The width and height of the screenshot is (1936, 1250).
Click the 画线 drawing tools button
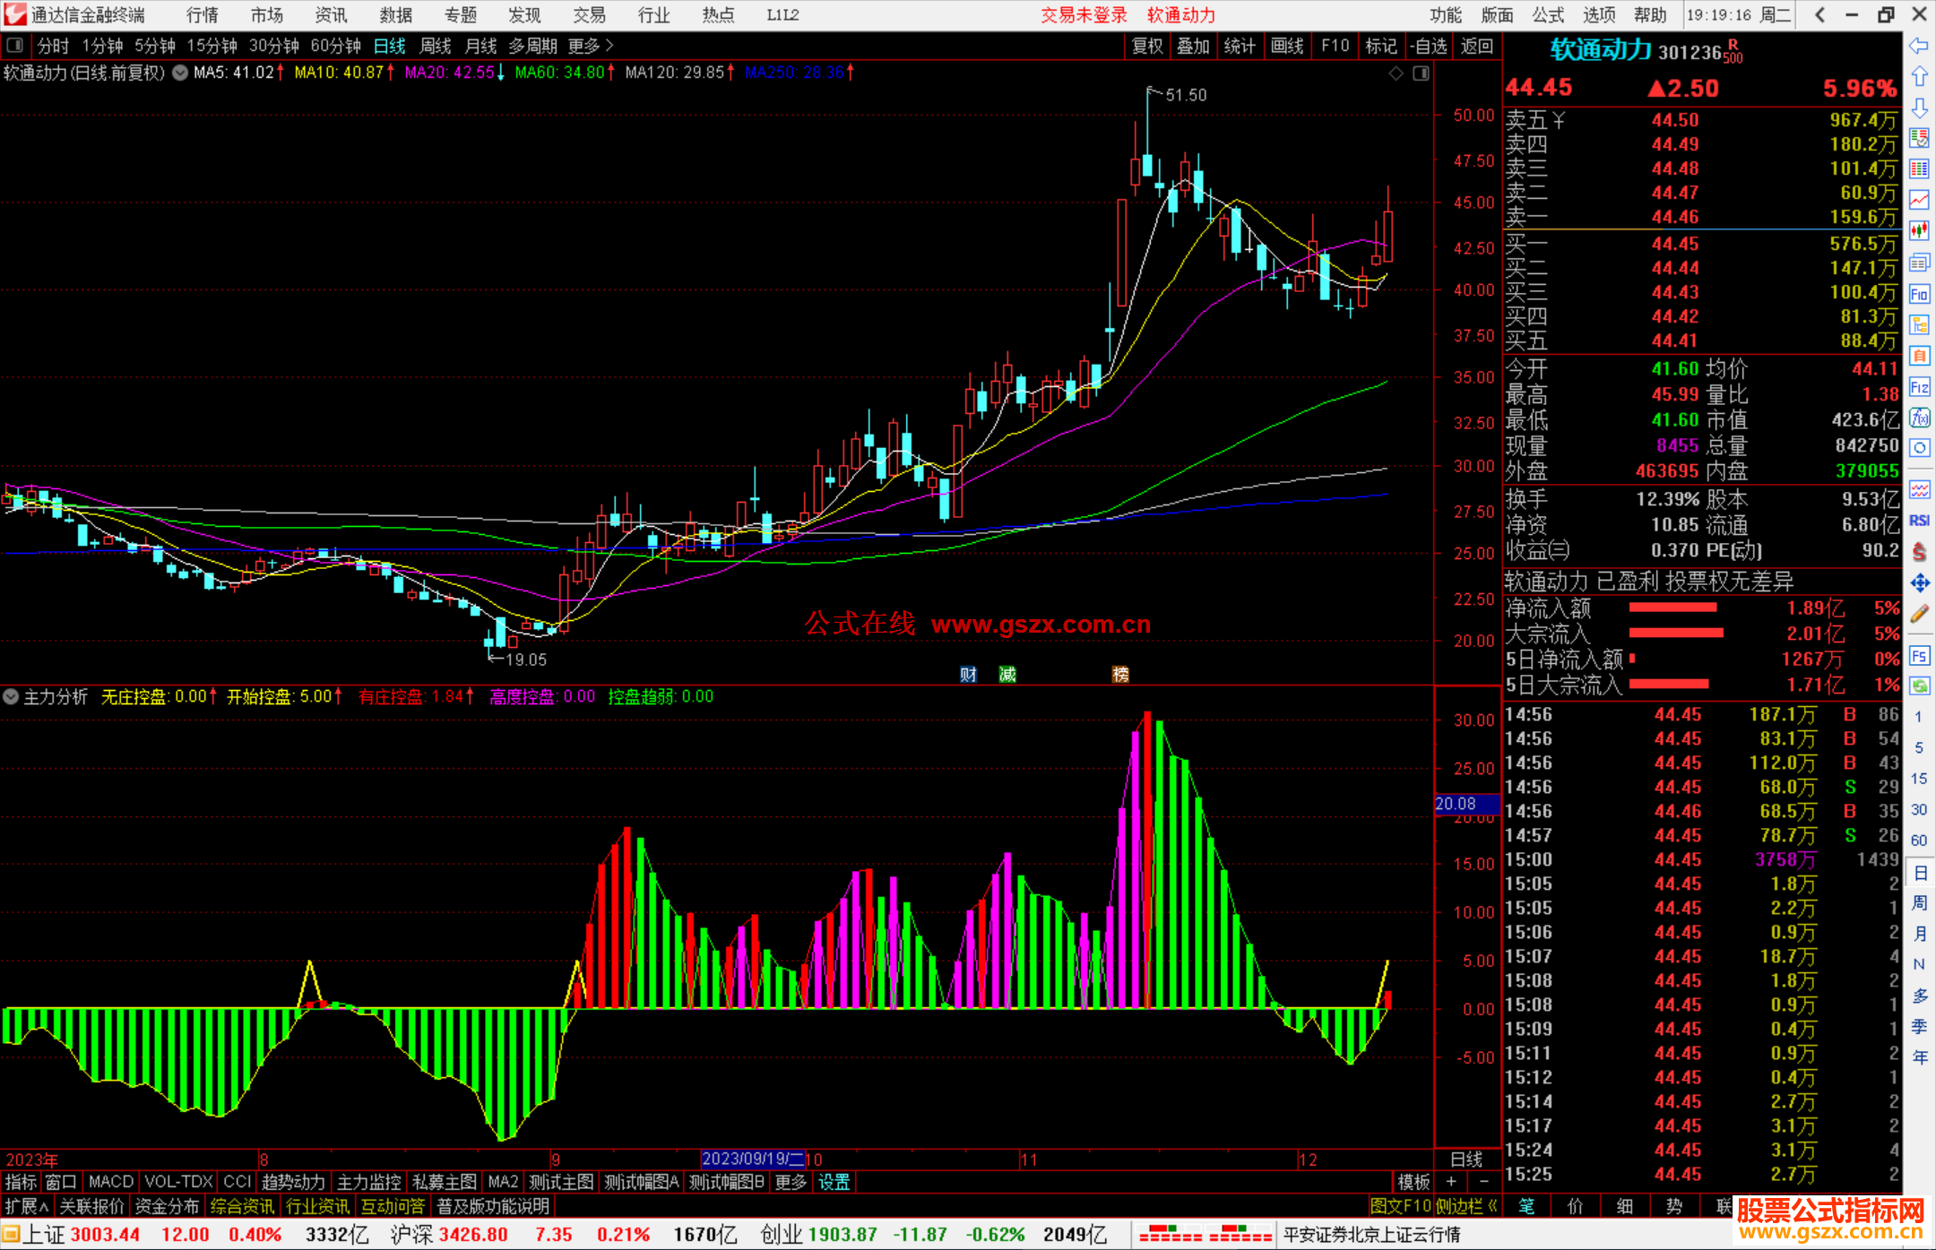pyautogui.click(x=1287, y=46)
